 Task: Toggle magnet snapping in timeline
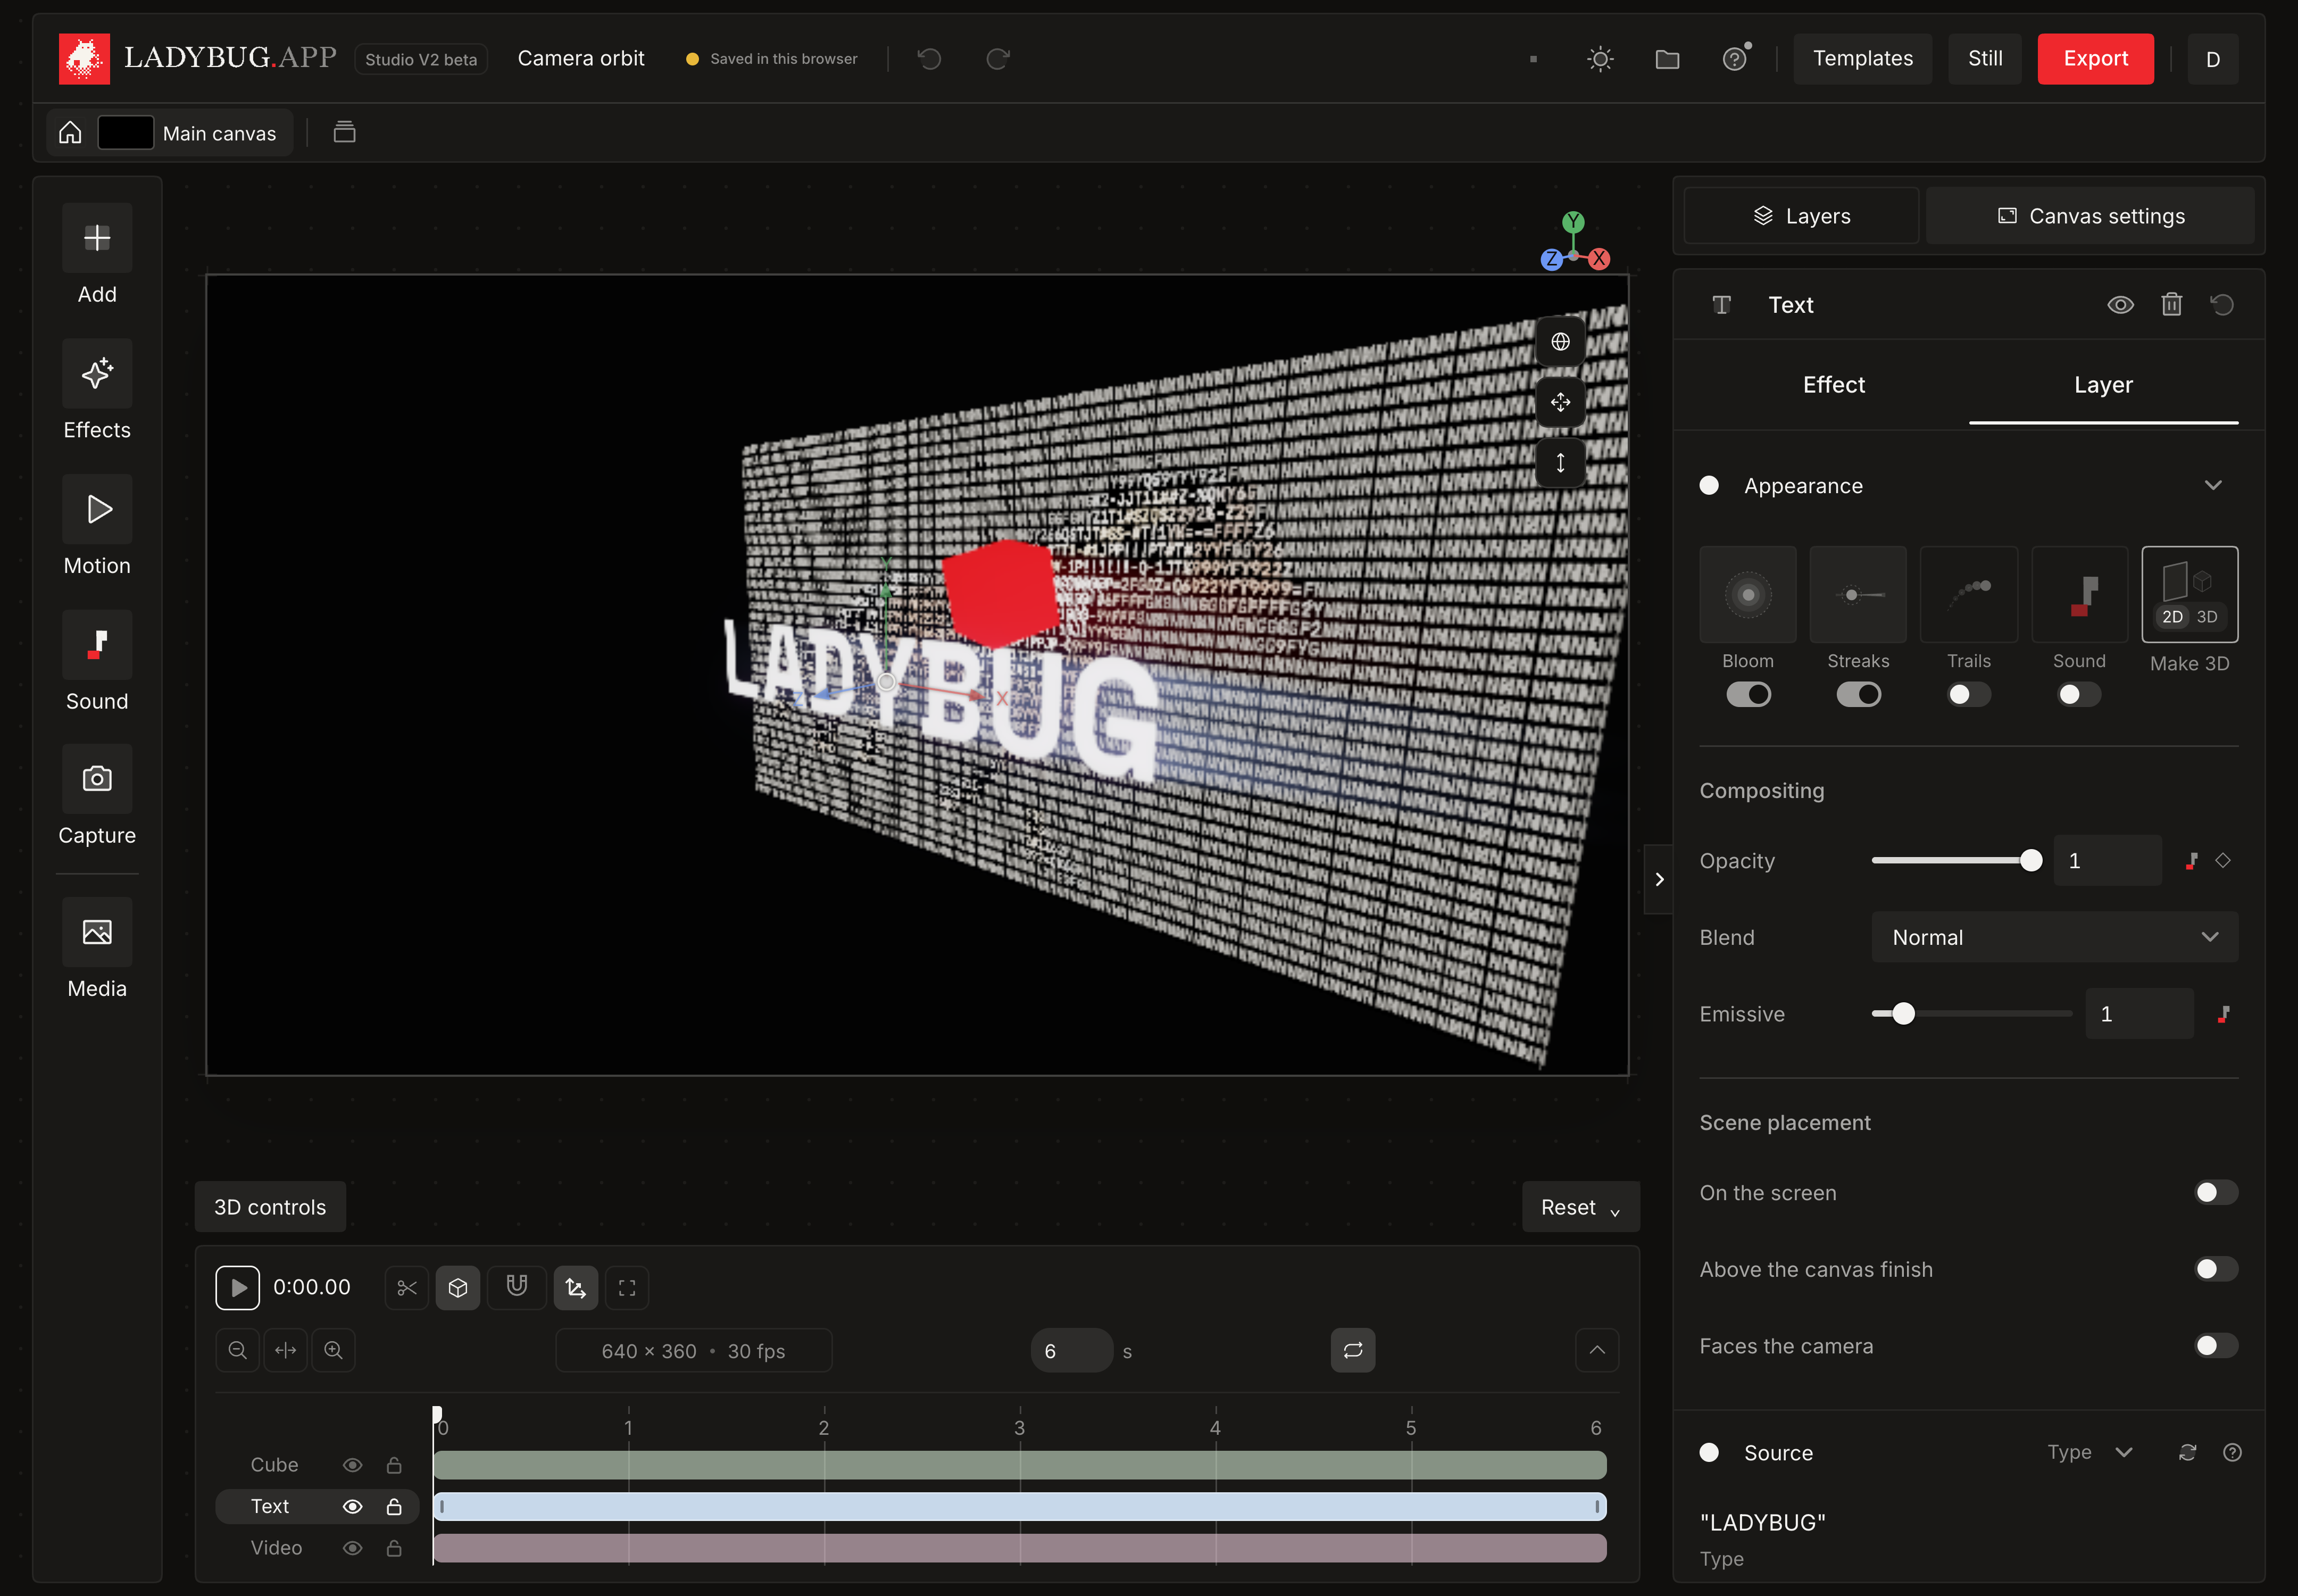click(x=517, y=1288)
